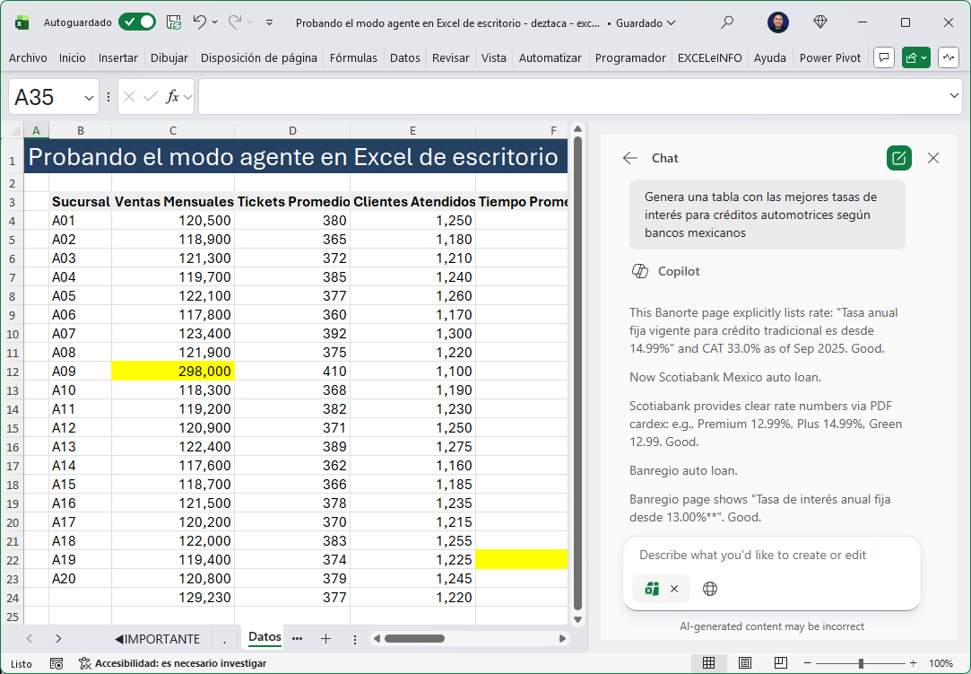Click the confirm checkmark in formula bar

tap(150, 97)
